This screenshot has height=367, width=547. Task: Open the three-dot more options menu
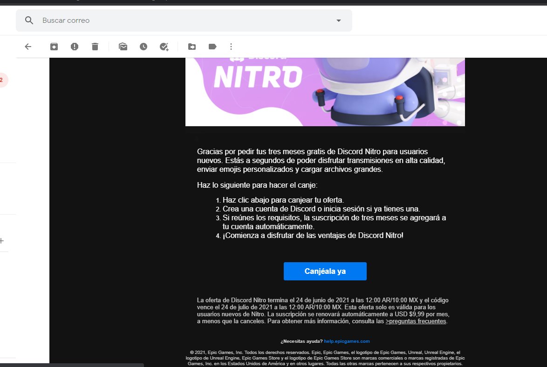[231, 47]
